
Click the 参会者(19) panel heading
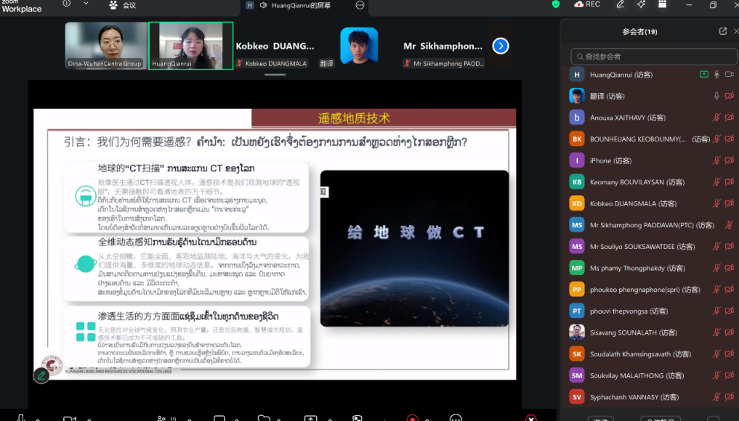(x=639, y=31)
